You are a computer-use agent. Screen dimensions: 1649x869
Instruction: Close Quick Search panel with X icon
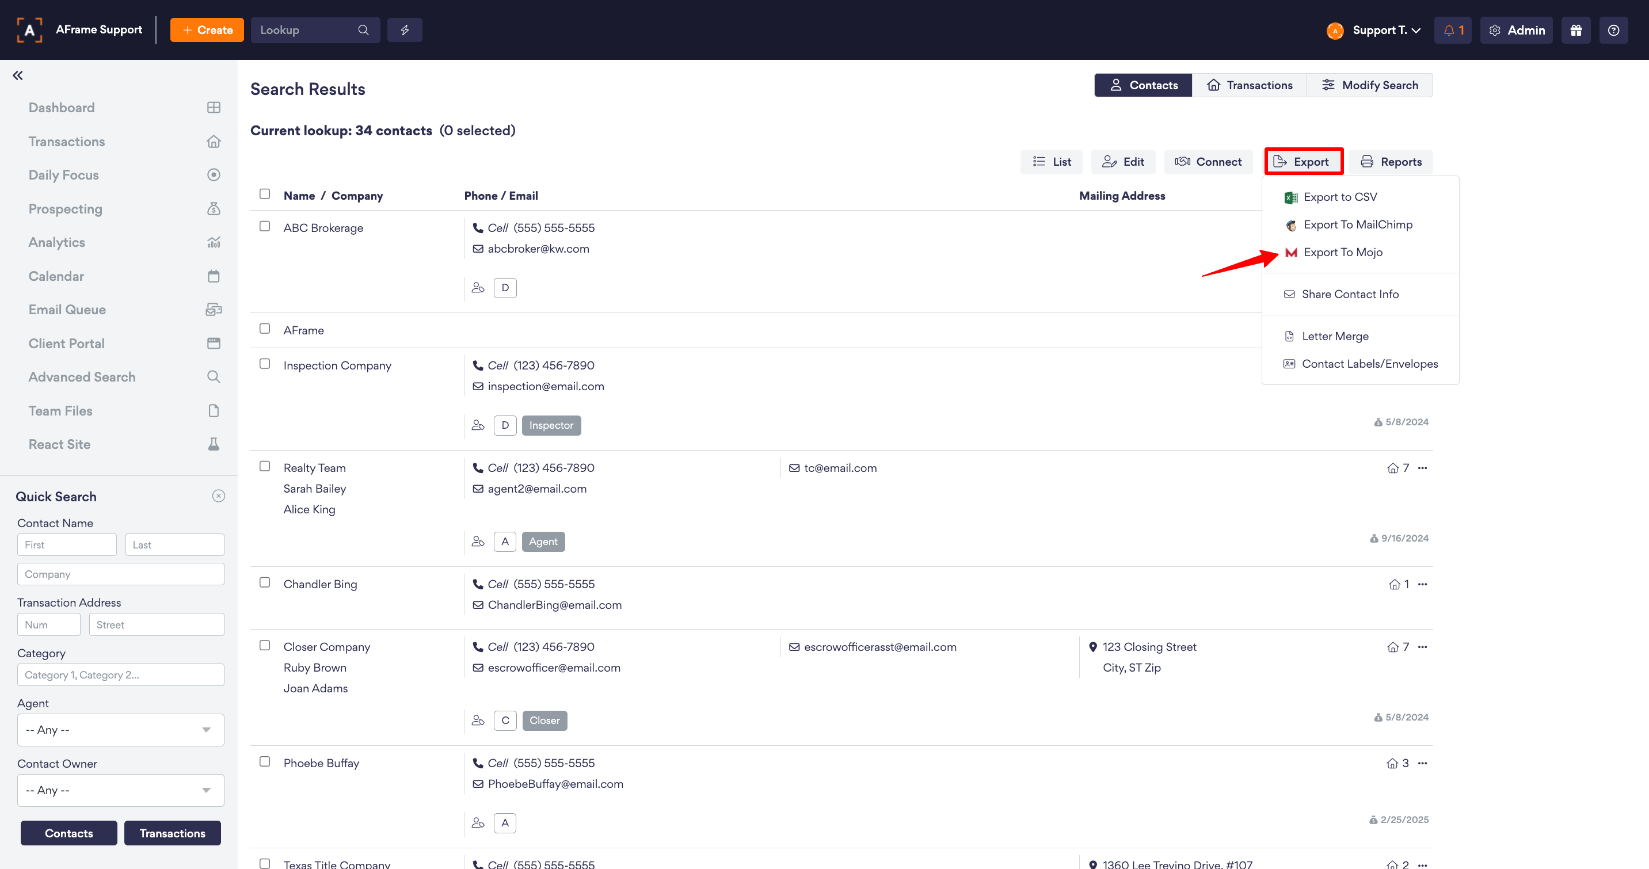[x=218, y=496]
